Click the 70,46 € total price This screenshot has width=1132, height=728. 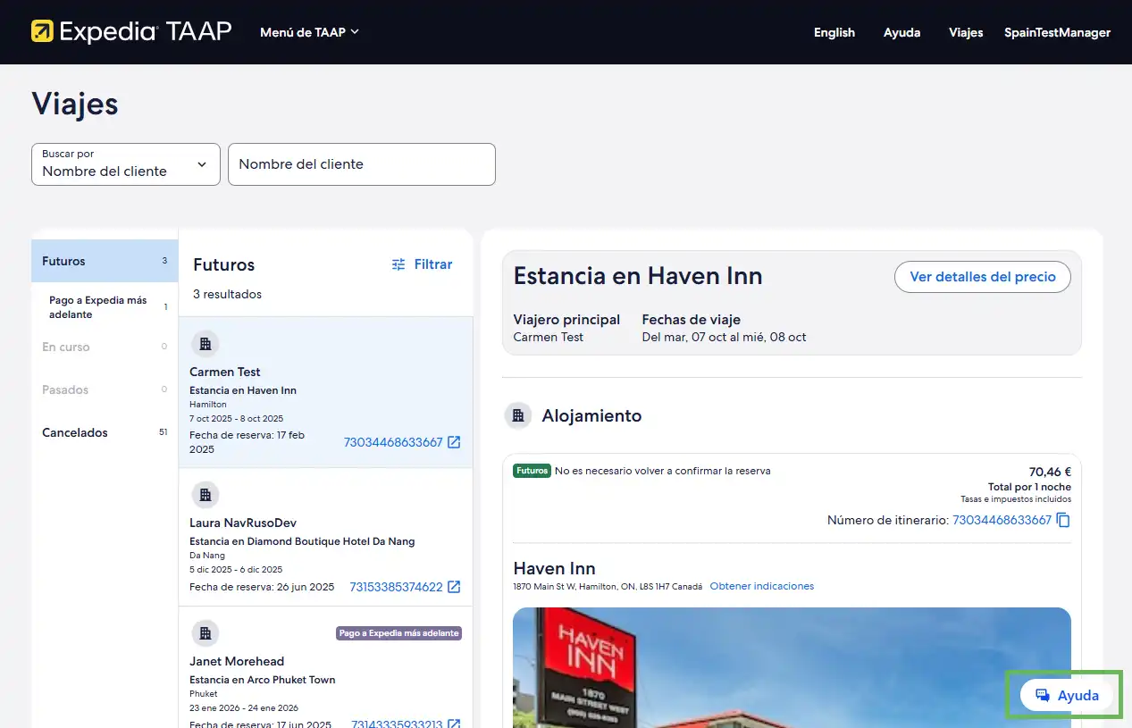pyautogui.click(x=1050, y=472)
